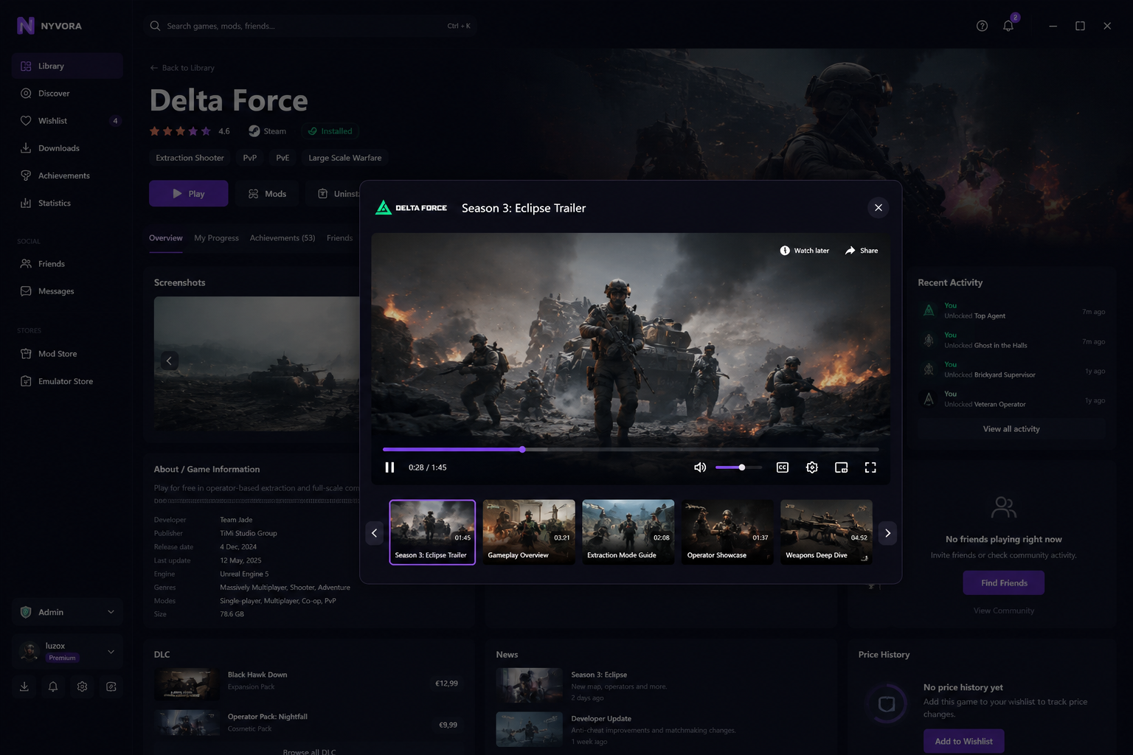The height and width of the screenshot is (755, 1133).
Task: Adjust the volume slider
Action: tap(738, 467)
